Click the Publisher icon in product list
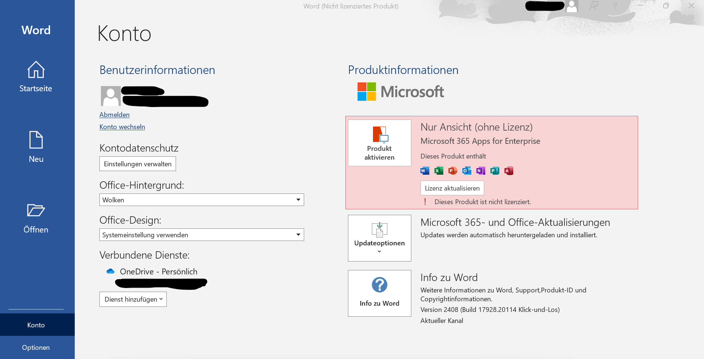The height and width of the screenshot is (359, 704). [495, 171]
